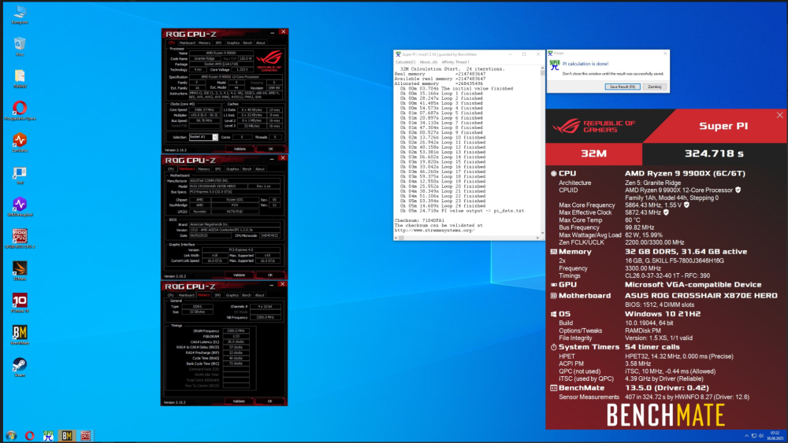
Task: Click ROG CPU-Z icon in taskbar
Action: (85, 435)
